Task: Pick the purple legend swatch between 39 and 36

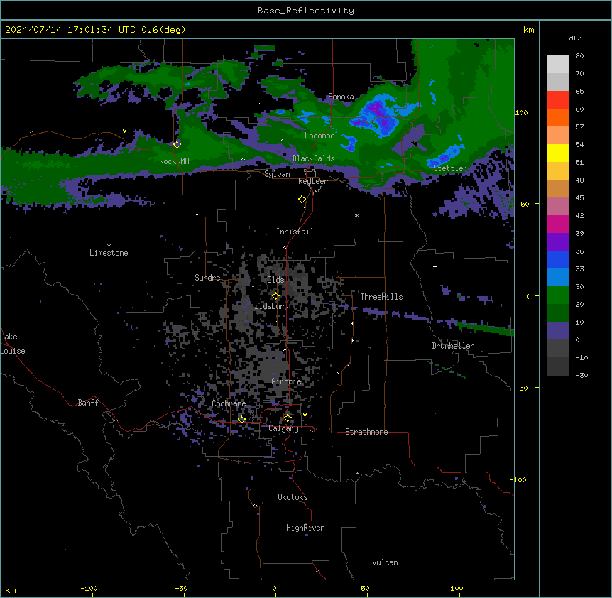Action: click(x=558, y=241)
